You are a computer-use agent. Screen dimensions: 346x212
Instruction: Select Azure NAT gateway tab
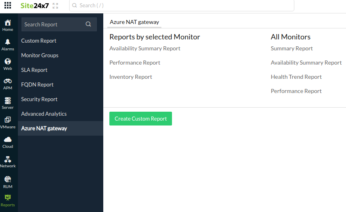134,22
